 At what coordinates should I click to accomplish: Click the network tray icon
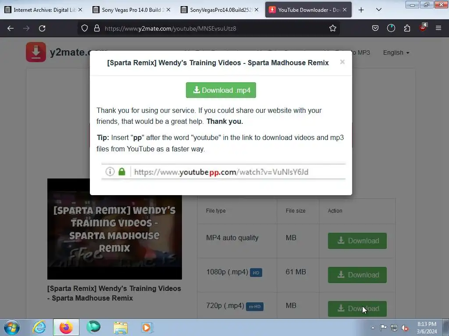pyautogui.click(x=394, y=328)
